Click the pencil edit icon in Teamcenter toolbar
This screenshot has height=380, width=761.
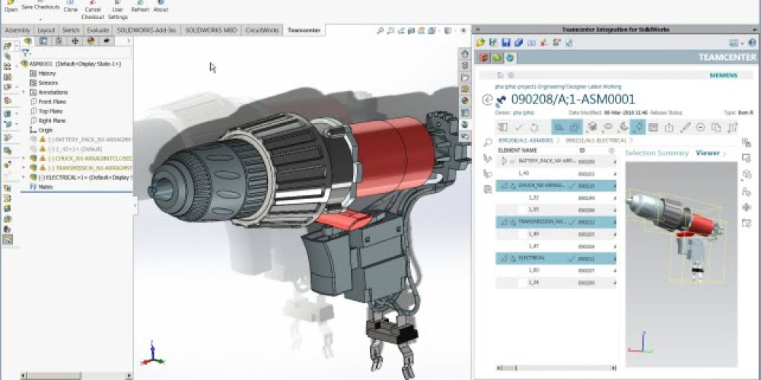(685, 128)
